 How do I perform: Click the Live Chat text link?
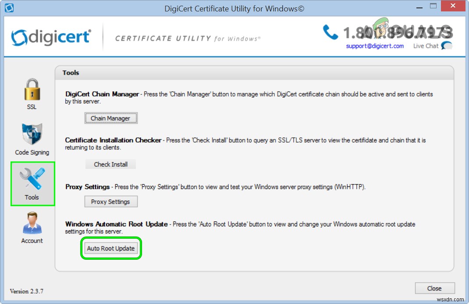tap(426, 46)
